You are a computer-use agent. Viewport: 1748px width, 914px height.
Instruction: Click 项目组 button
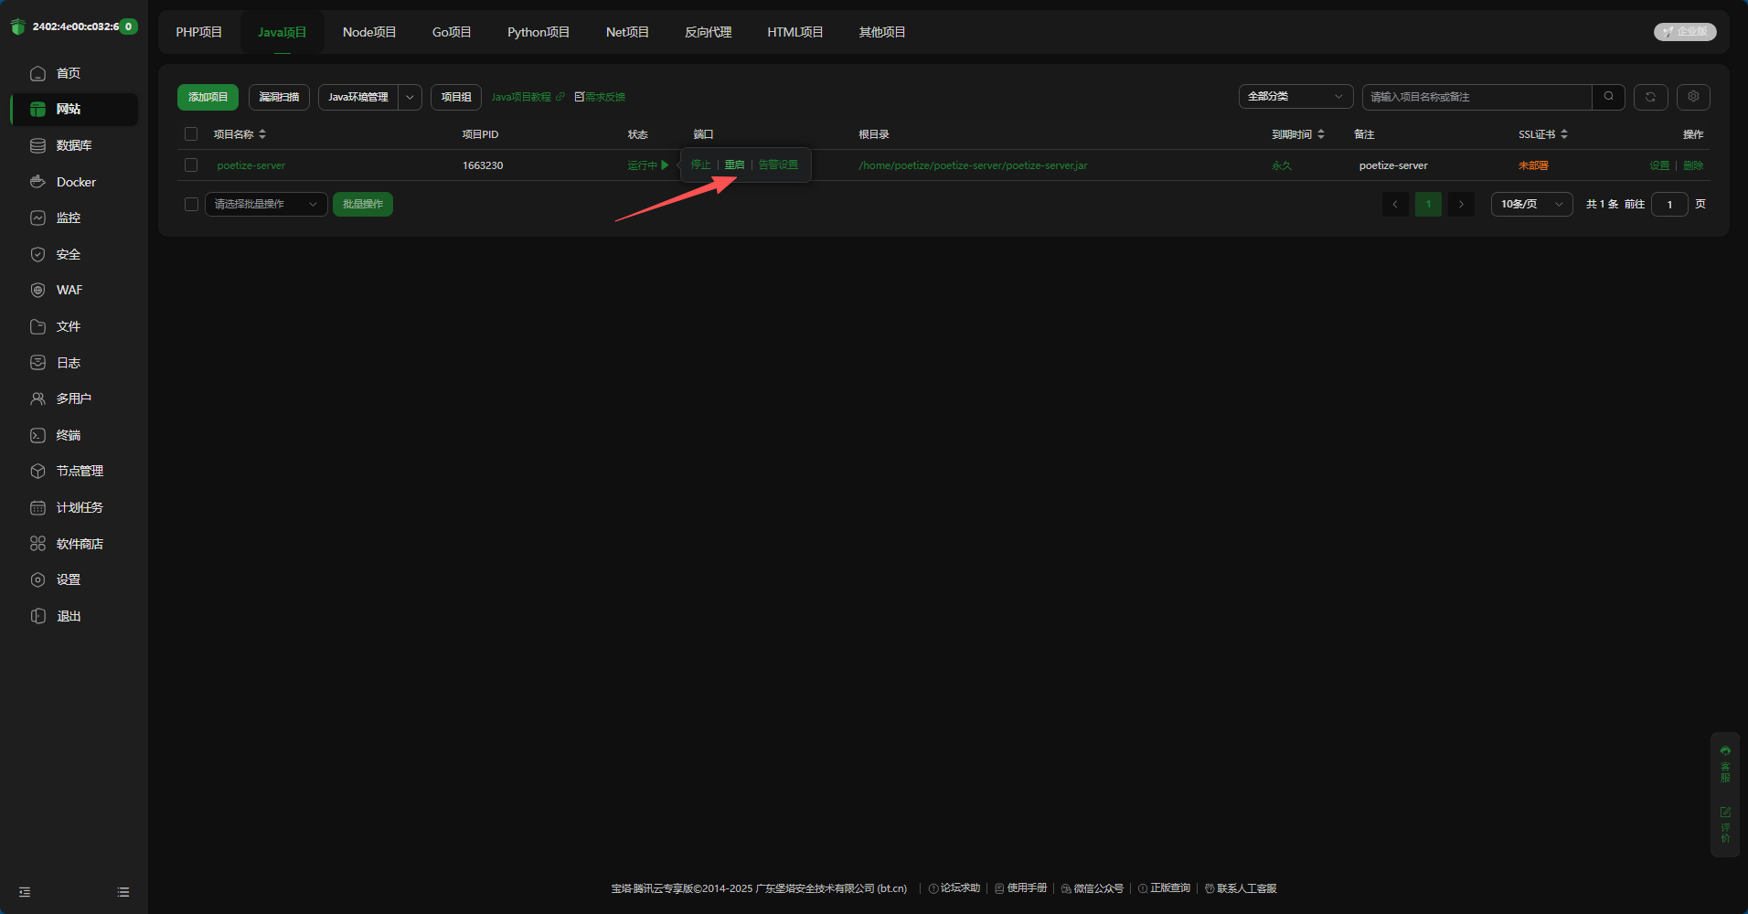click(x=456, y=97)
